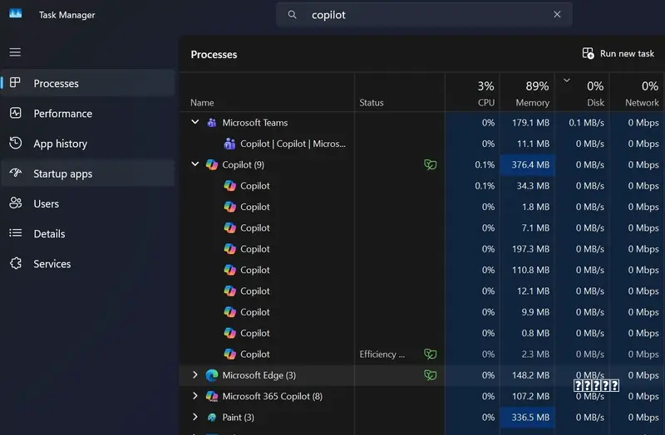665x435 pixels.
Task: Click the Performance sidebar icon
Action: point(16,113)
